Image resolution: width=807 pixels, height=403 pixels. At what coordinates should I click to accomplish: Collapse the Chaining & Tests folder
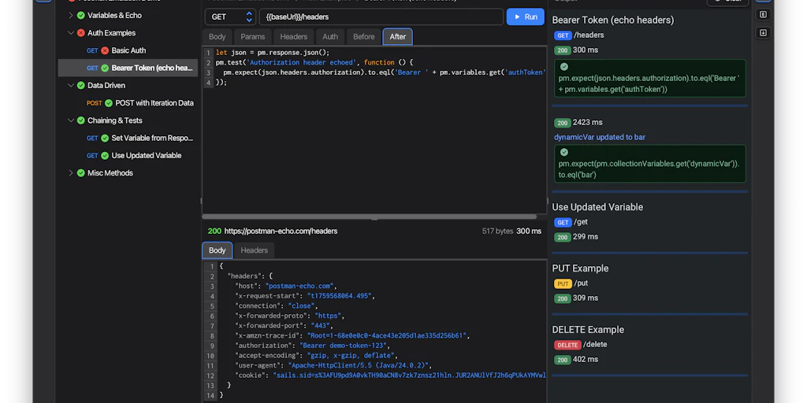coord(70,120)
